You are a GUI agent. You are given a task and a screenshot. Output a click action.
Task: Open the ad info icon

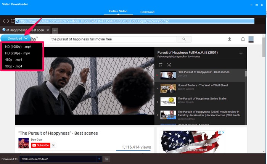click(220, 132)
